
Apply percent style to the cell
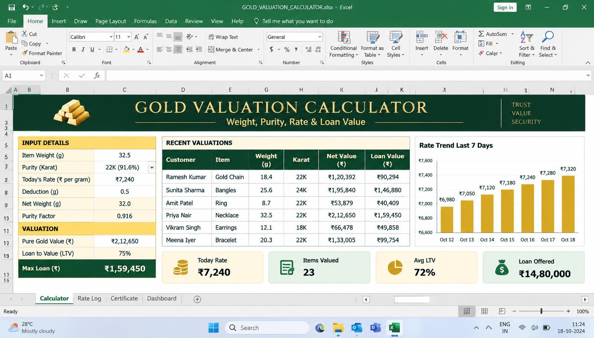(287, 49)
